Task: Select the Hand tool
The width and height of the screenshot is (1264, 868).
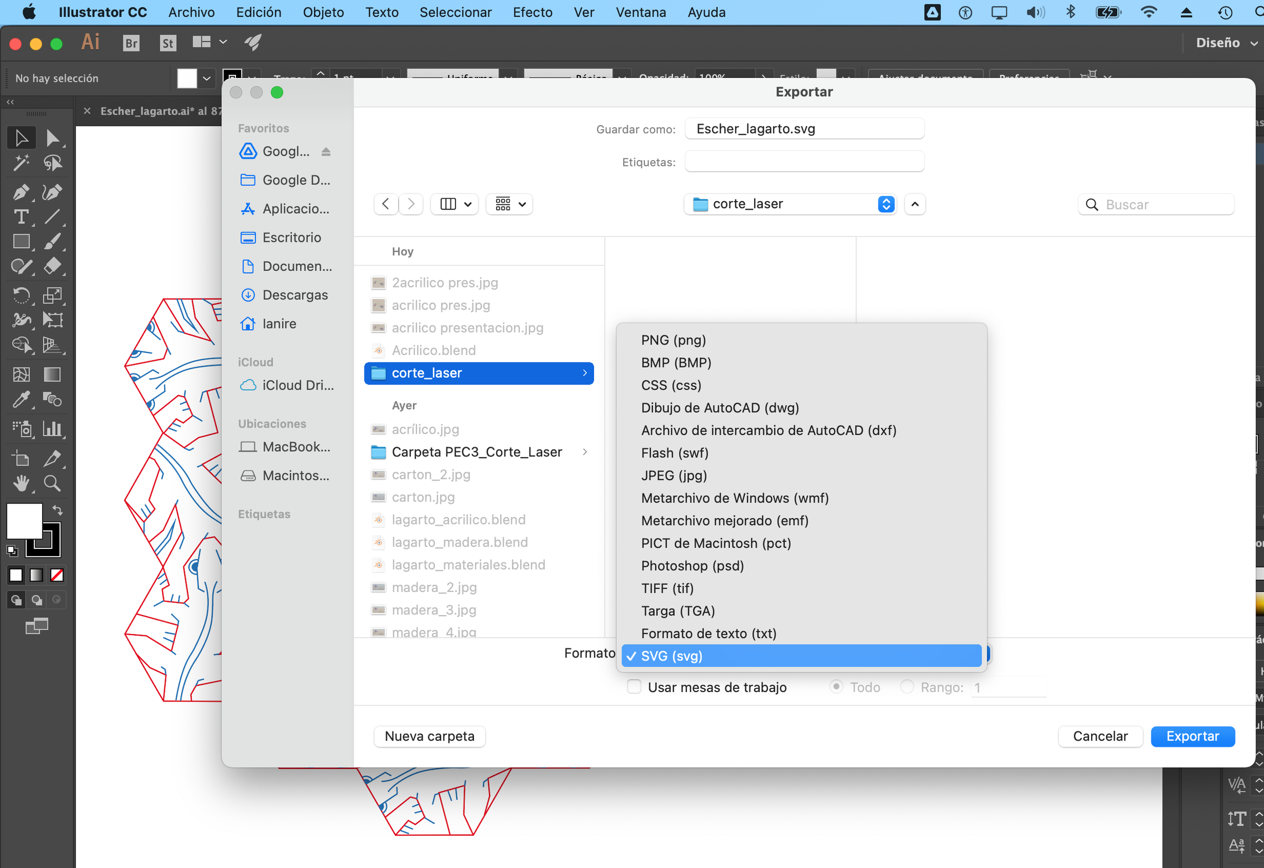Action: (21, 484)
